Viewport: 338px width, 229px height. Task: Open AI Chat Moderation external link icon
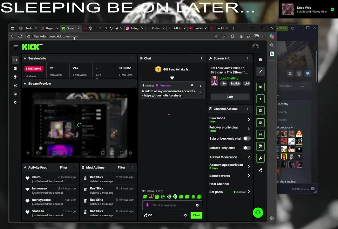pos(249,157)
